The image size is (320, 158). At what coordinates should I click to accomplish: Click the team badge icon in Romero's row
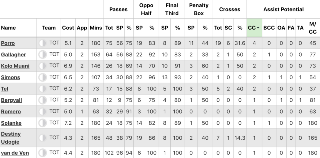coord(42,111)
